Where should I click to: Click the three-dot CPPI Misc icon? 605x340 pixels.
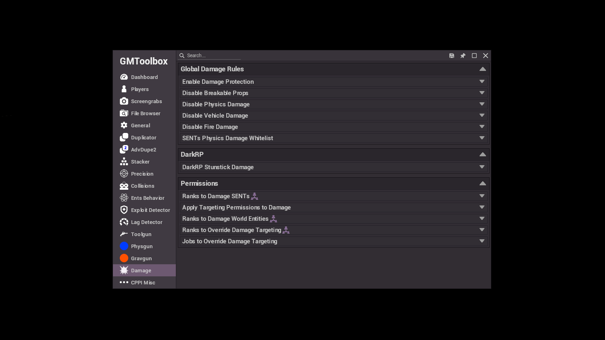coord(124,282)
